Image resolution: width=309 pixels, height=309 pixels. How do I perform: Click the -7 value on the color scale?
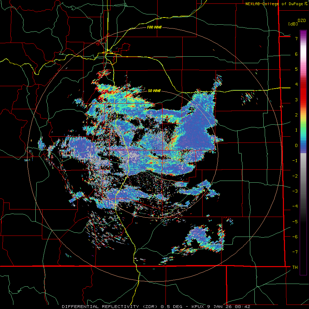pyautogui.click(x=295, y=252)
